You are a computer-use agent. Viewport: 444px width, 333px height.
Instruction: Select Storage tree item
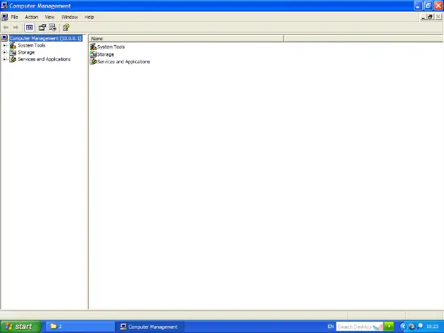[26, 53]
